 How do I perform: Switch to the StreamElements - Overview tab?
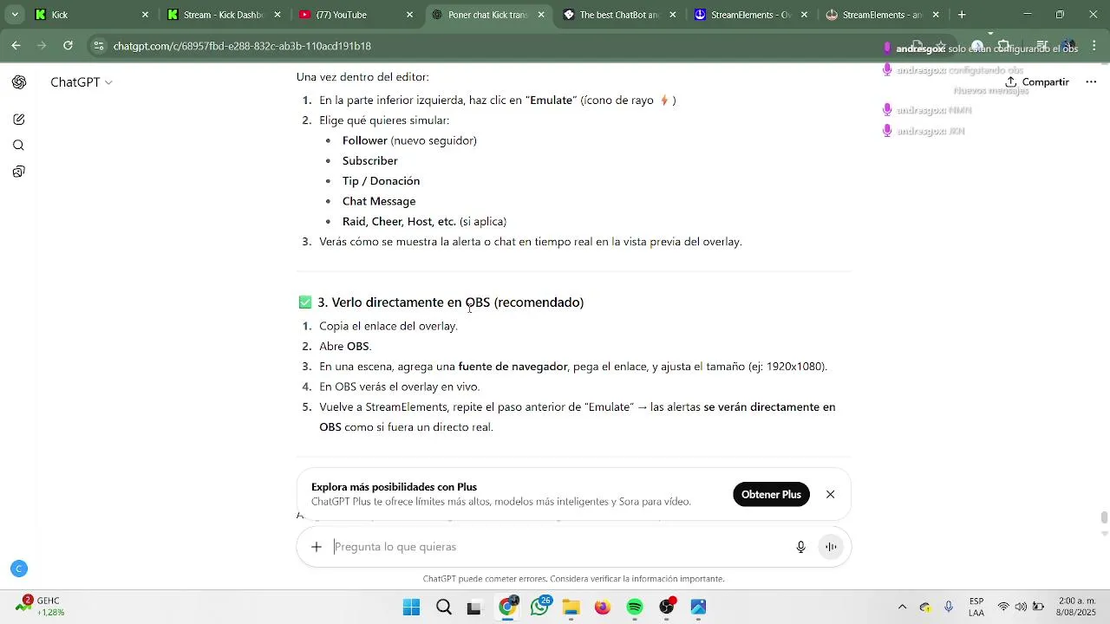pyautogui.click(x=750, y=15)
